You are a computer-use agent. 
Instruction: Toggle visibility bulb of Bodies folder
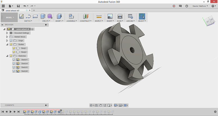[x=11, y=45]
